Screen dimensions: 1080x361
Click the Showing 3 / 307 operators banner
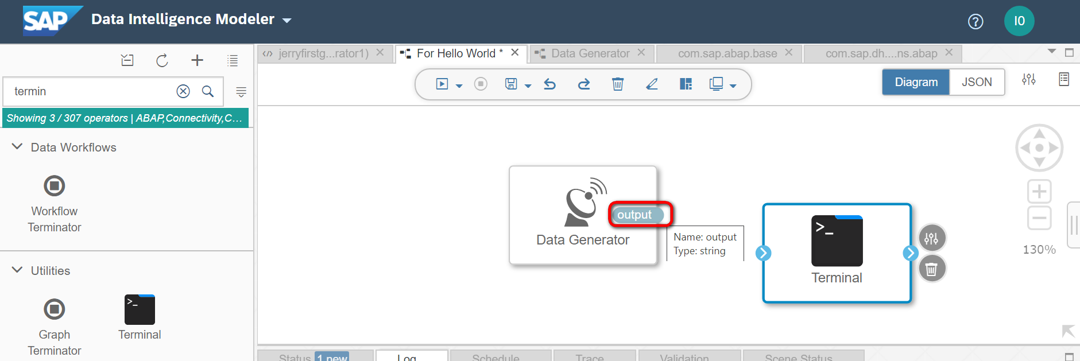126,118
